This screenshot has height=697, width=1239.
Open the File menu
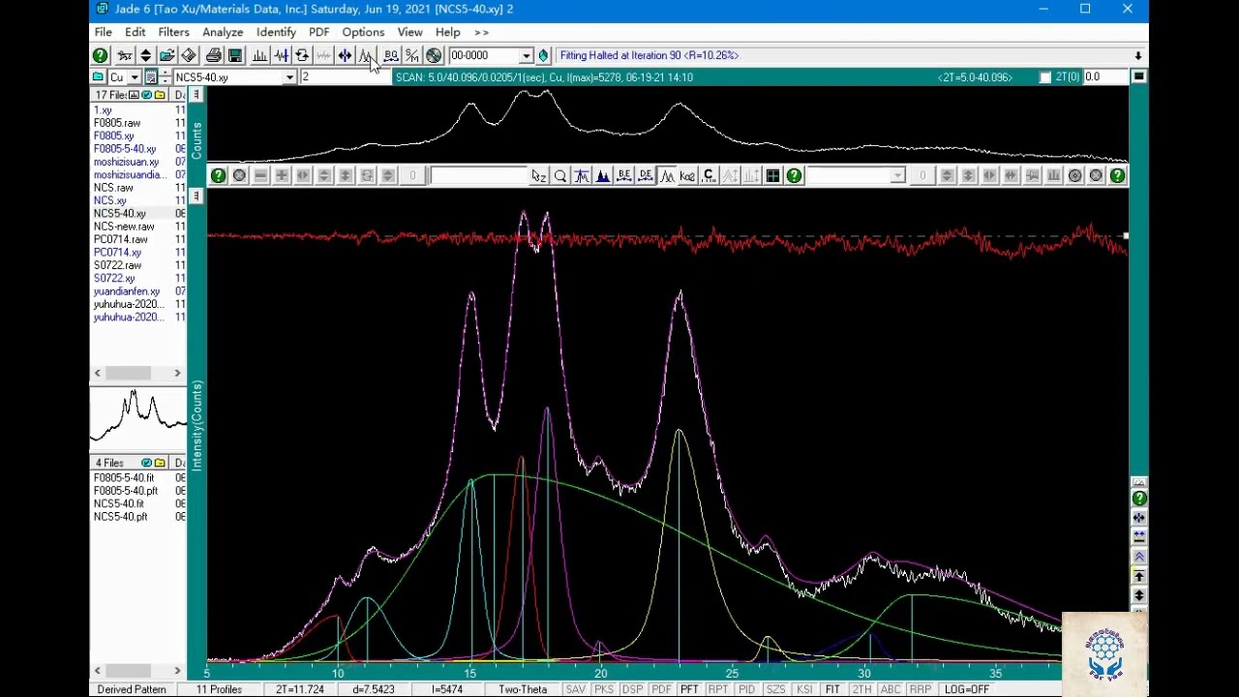click(103, 32)
